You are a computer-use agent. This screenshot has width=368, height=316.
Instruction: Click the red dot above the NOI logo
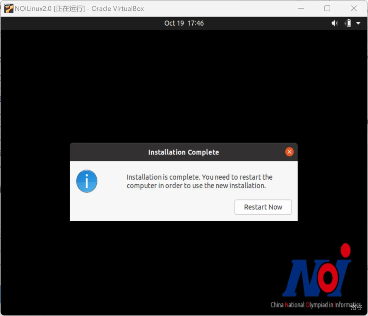[x=346, y=250]
